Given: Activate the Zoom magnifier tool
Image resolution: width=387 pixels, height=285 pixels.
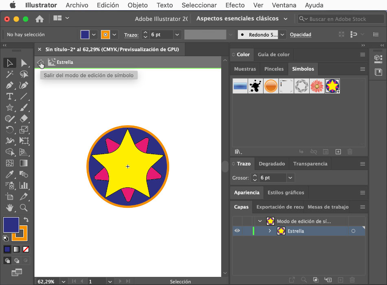Looking at the screenshot, I should click(x=24, y=208).
